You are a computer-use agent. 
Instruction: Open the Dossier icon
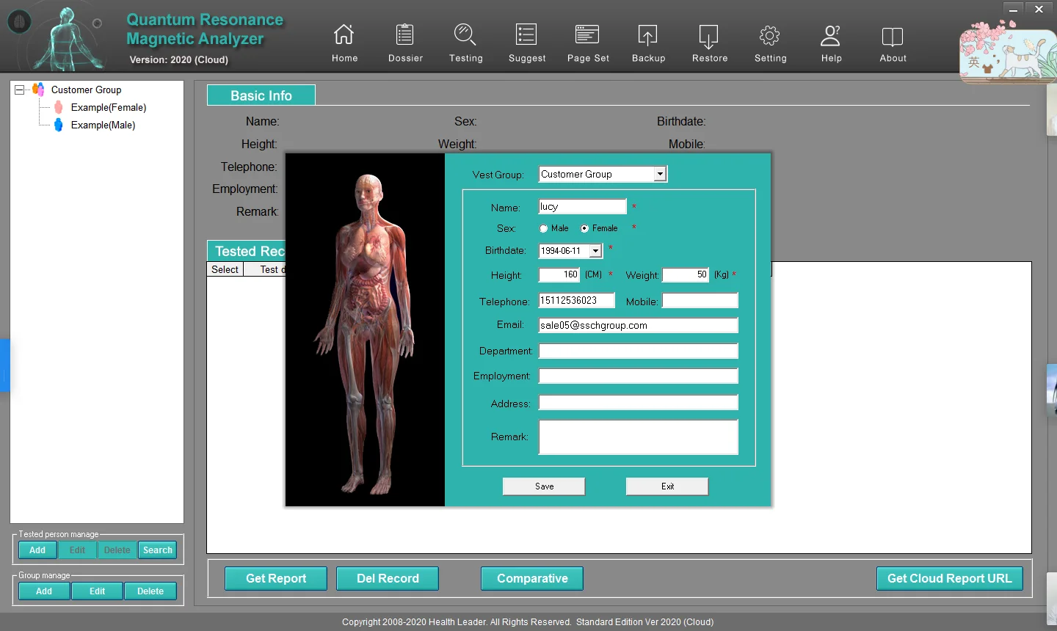[x=405, y=35]
